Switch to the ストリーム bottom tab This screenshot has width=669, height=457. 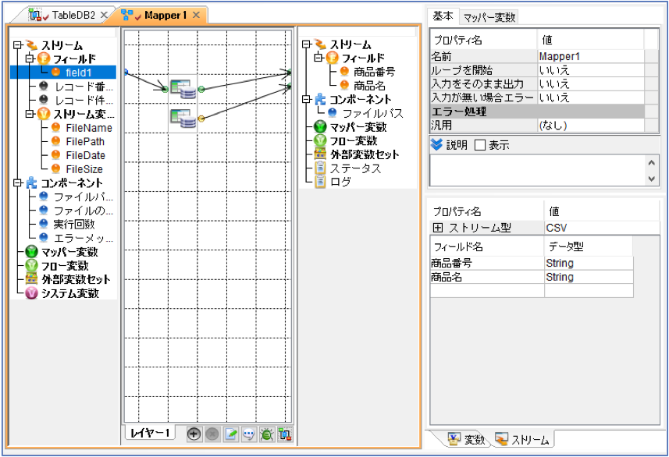point(522,439)
